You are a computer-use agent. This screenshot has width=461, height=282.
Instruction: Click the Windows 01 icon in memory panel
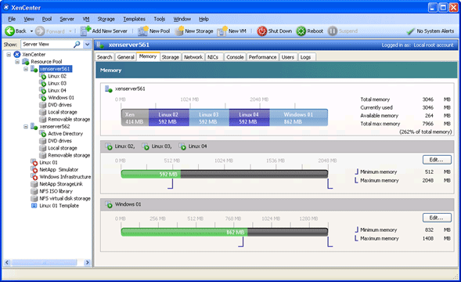tap(109, 204)
